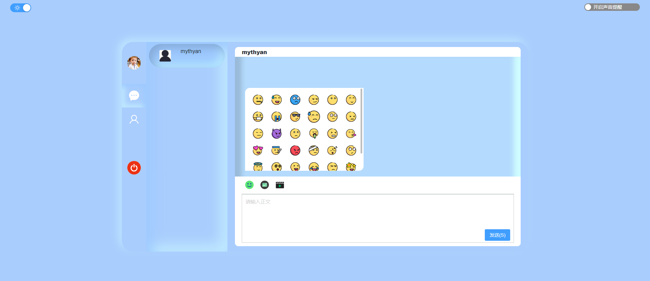This screenshot has height=281, width=650.
Task: Focus the 请输入正文 message text box
Action: pos(378,218)
